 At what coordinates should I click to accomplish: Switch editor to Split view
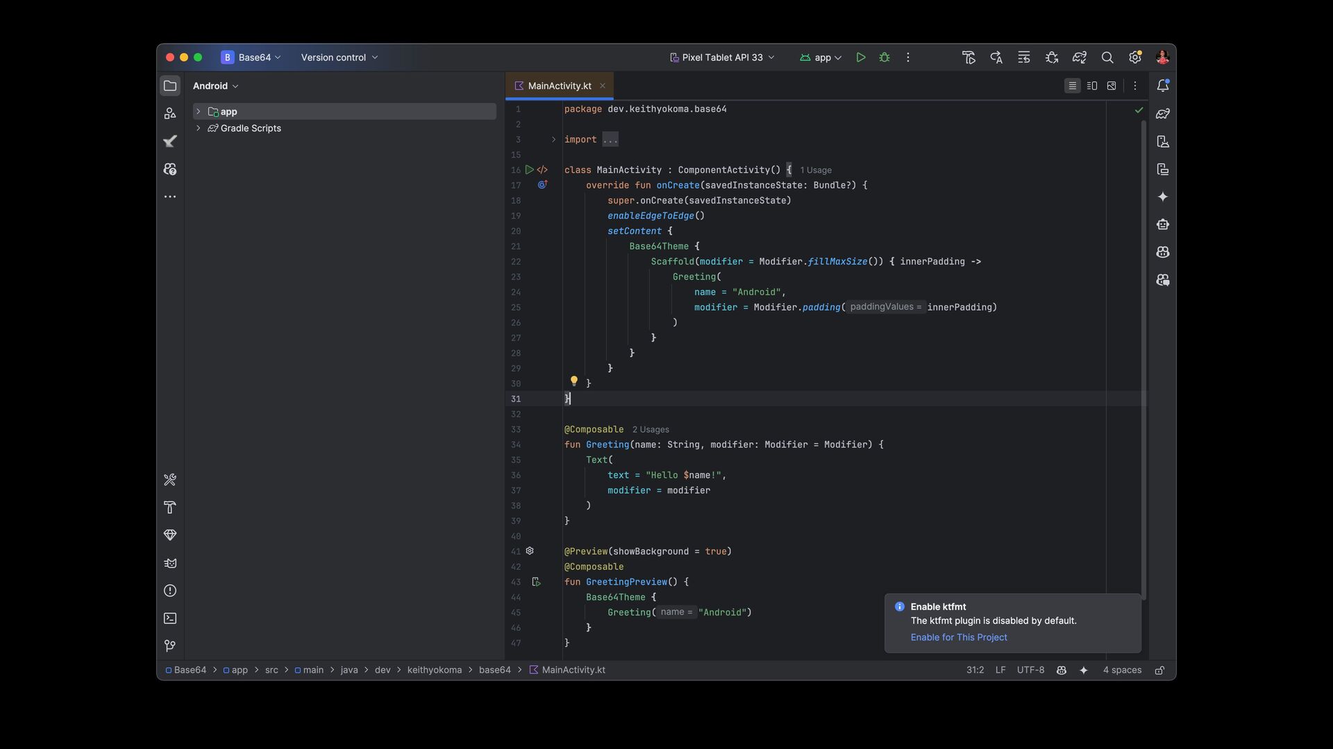pyautogui.click(x=1092, y=86)
